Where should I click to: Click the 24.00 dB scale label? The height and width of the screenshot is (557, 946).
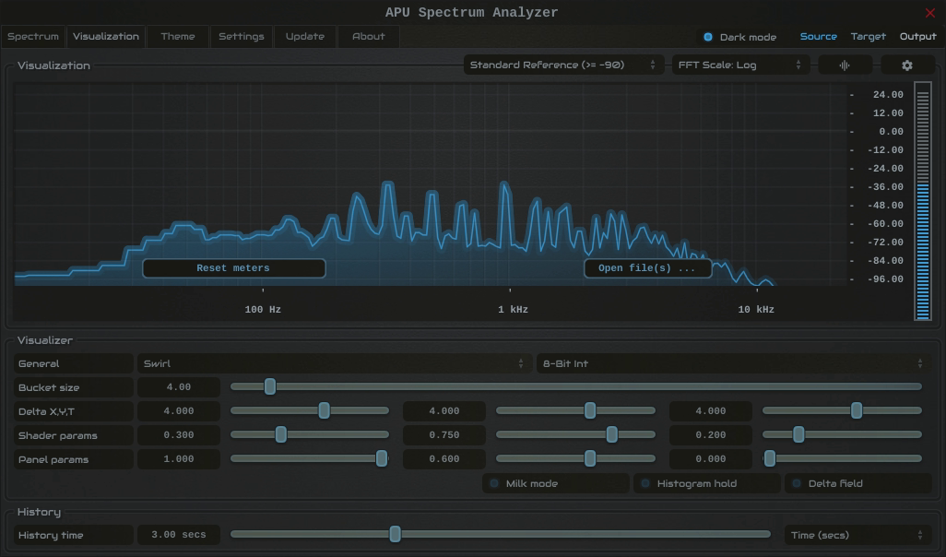pyautogui.click(x=888, y=95)
